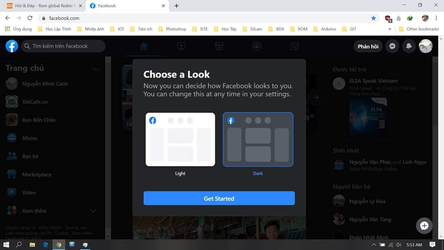
Task: Select the Dark theme preview card
Action: click(x=258, y=139)
